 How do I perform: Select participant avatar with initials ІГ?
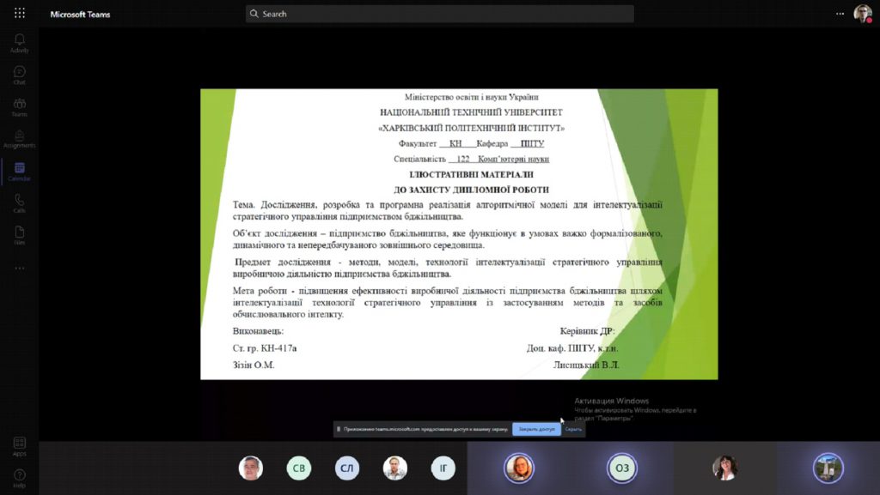tap(443, 468)
